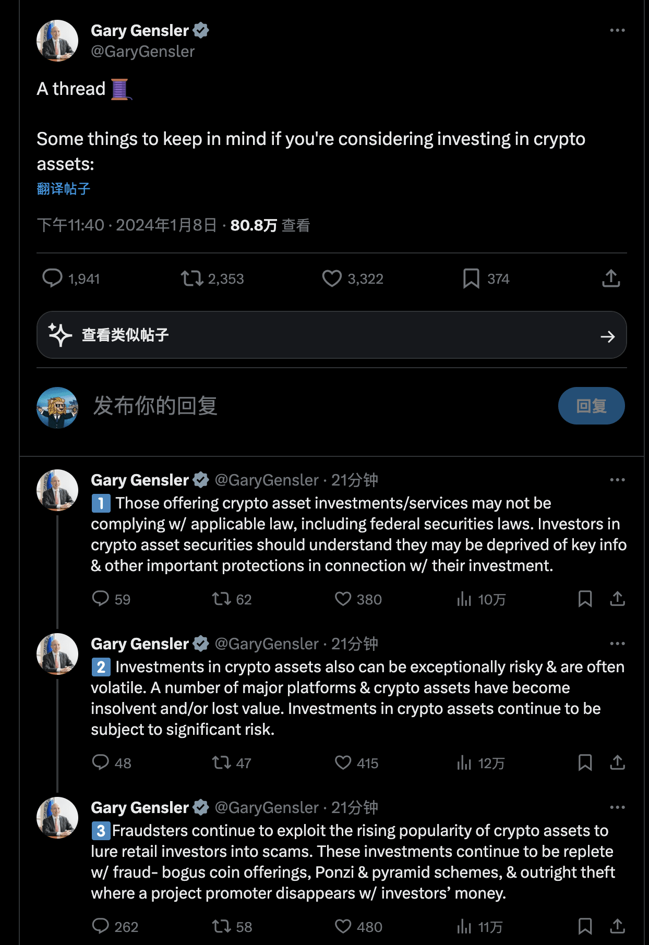
Task: Like reply 1 with 380 likes
Action: point(358,599)
